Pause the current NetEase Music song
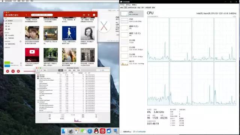Viewport: 240px width, 135px height. (13, 71)
